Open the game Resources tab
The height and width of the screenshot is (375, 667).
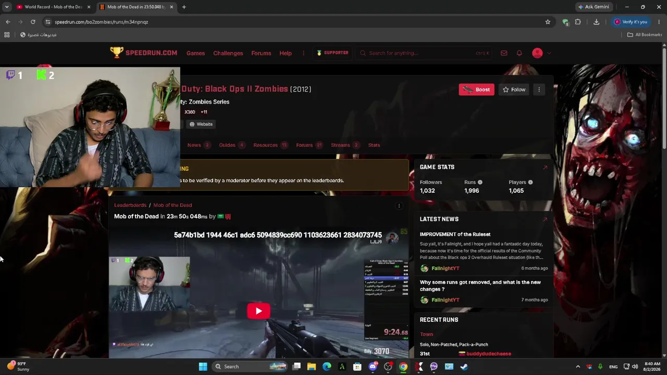pyautogui.click(x=270, y=145)
